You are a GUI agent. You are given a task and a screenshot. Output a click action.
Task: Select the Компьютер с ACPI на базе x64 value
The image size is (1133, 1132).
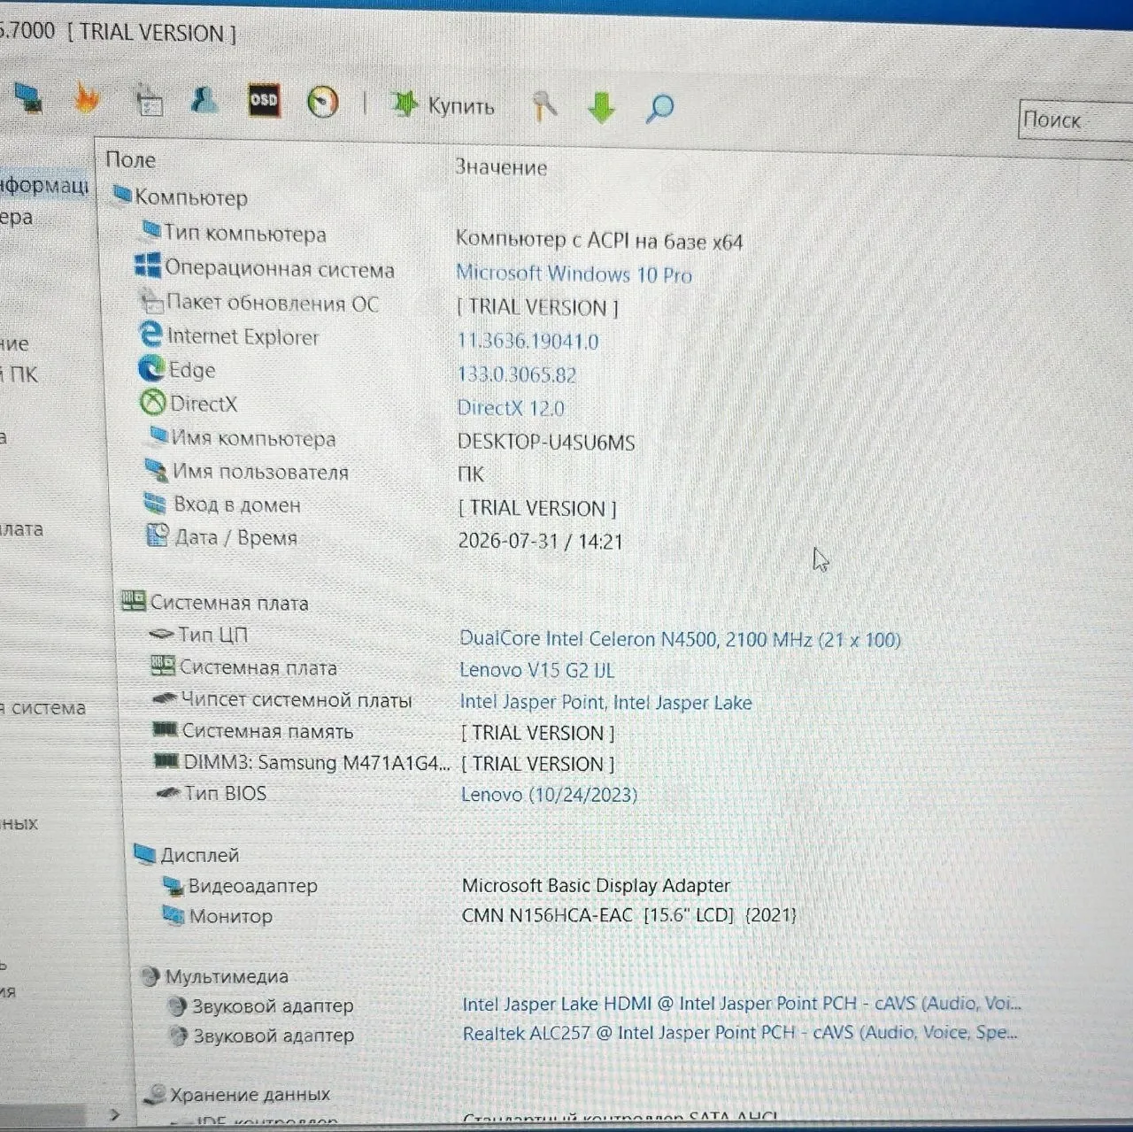pos(599,241)
